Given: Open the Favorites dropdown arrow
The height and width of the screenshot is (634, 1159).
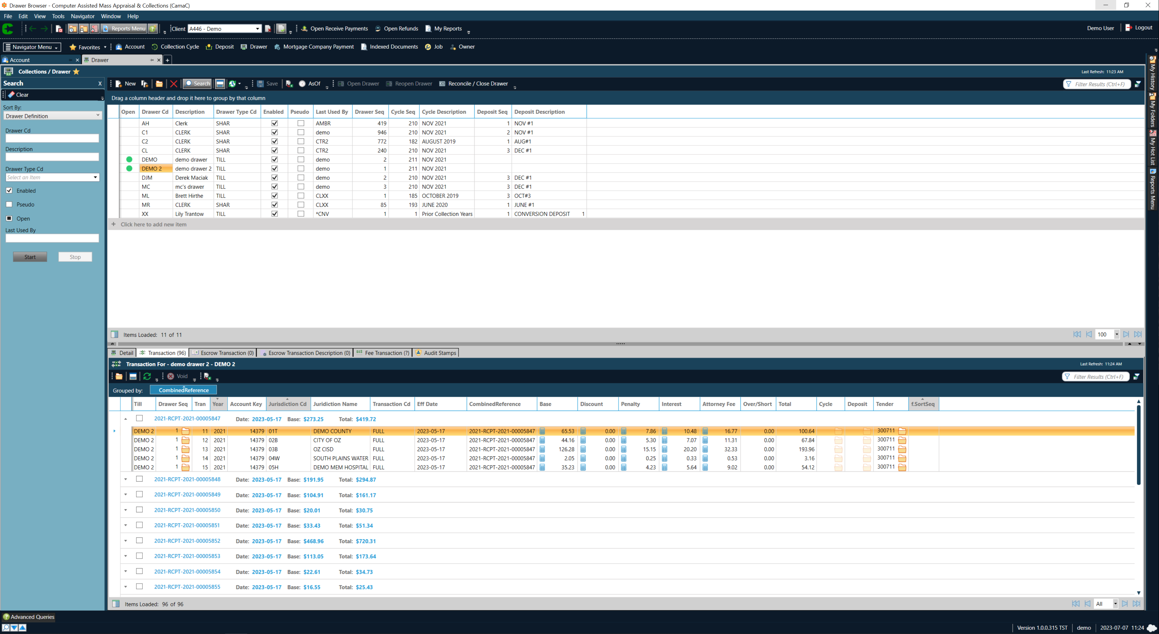Looking at the screenshot, I should coord(105,47).
